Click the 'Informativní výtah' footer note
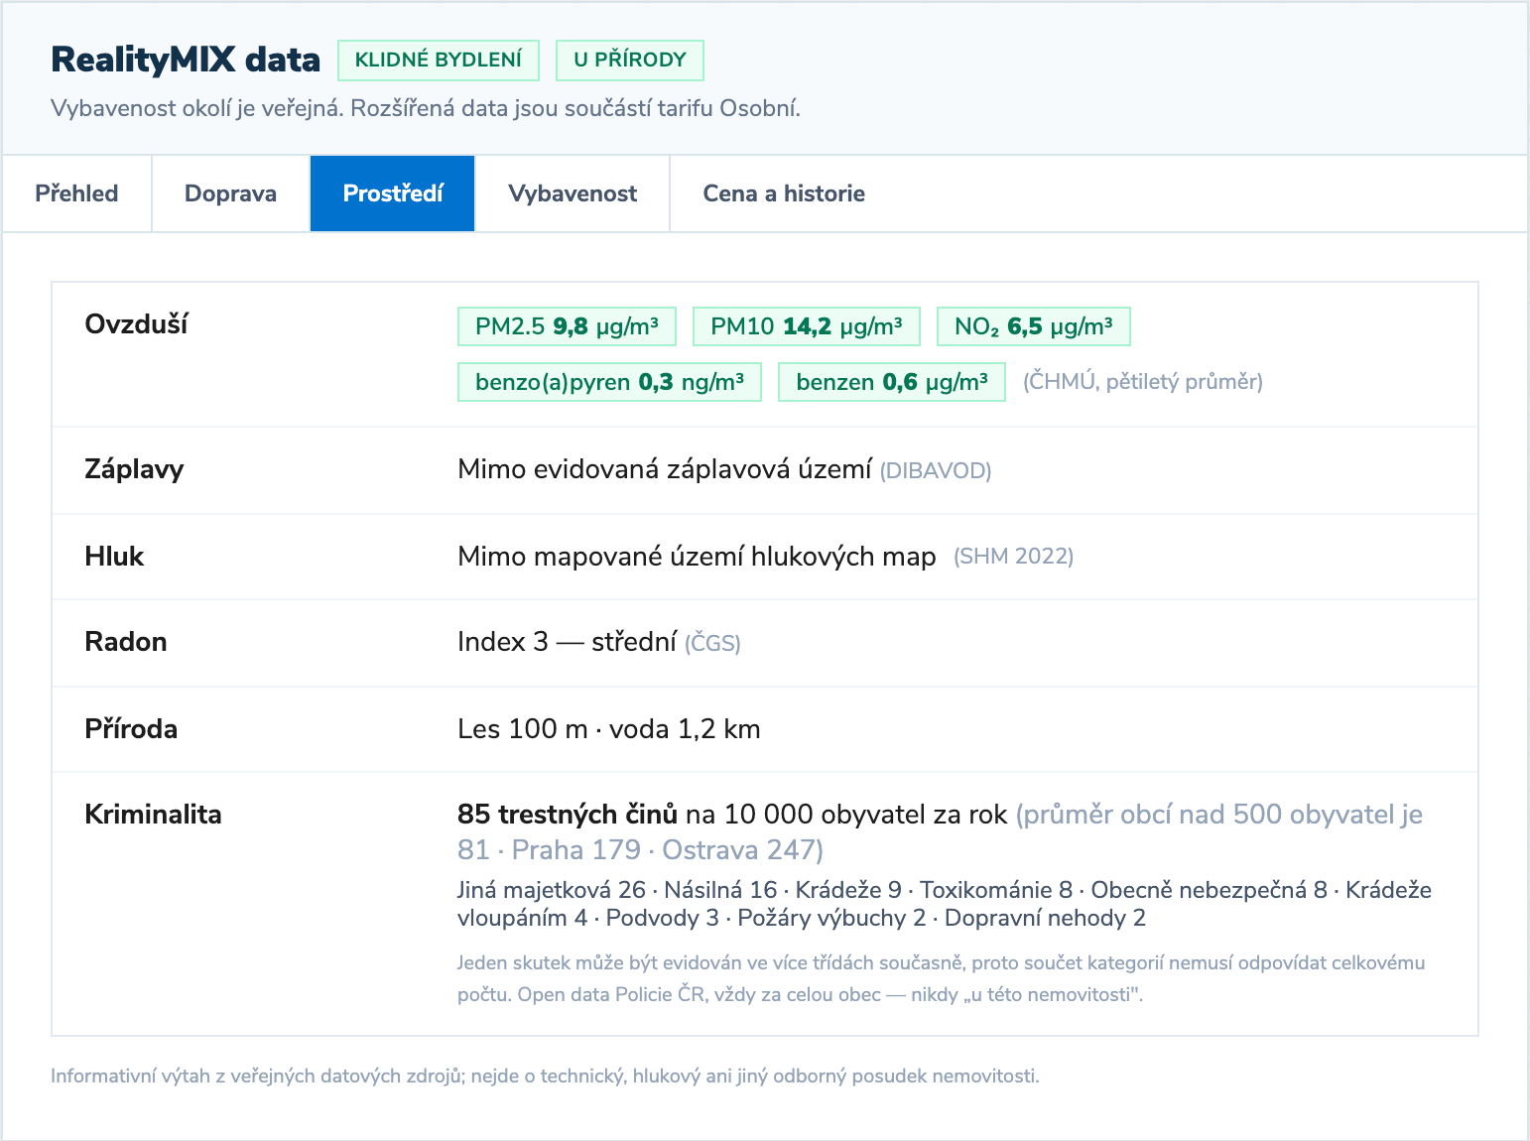 545,1077
